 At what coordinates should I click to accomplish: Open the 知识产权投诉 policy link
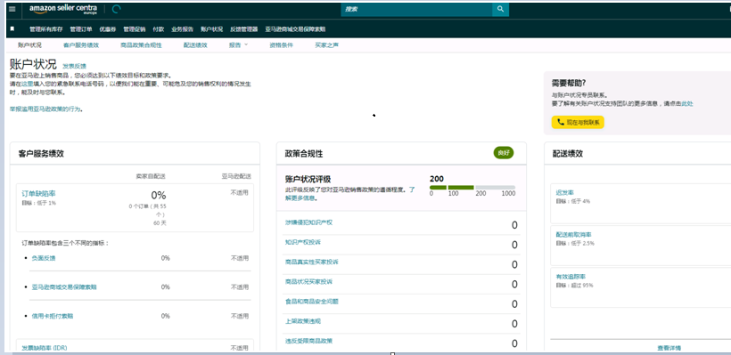coord(303,242)
